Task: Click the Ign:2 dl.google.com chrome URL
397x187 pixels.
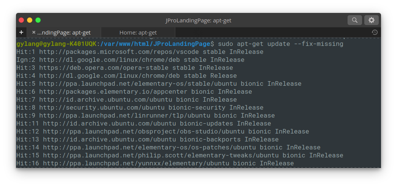Action: [x=110, y=60]
